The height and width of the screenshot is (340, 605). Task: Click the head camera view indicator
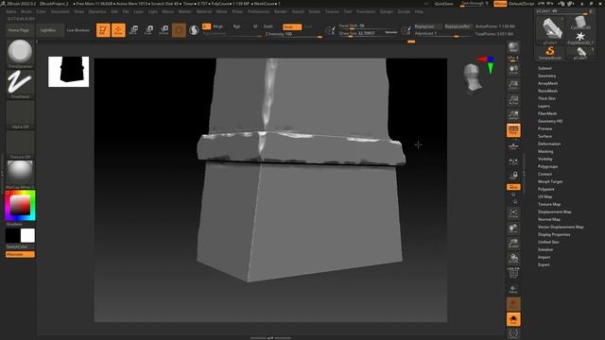point(473,77)
